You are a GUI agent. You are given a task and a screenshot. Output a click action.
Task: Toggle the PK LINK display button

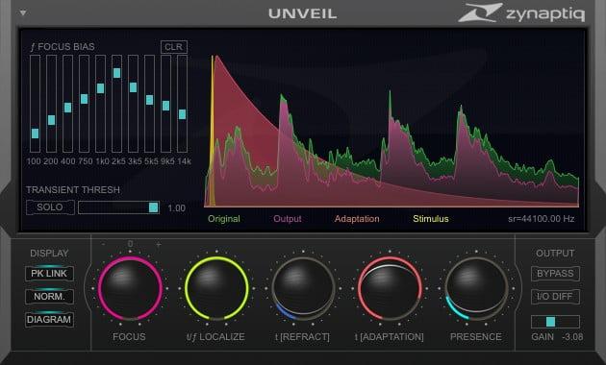click(49, 273)
